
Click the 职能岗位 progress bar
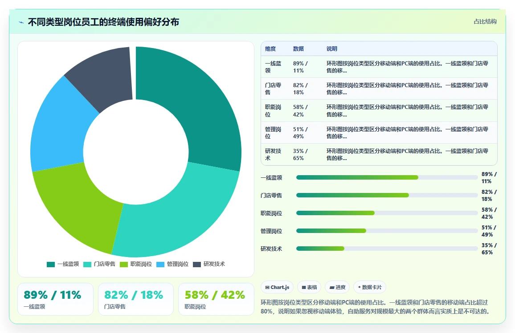(x=387, y=213)
